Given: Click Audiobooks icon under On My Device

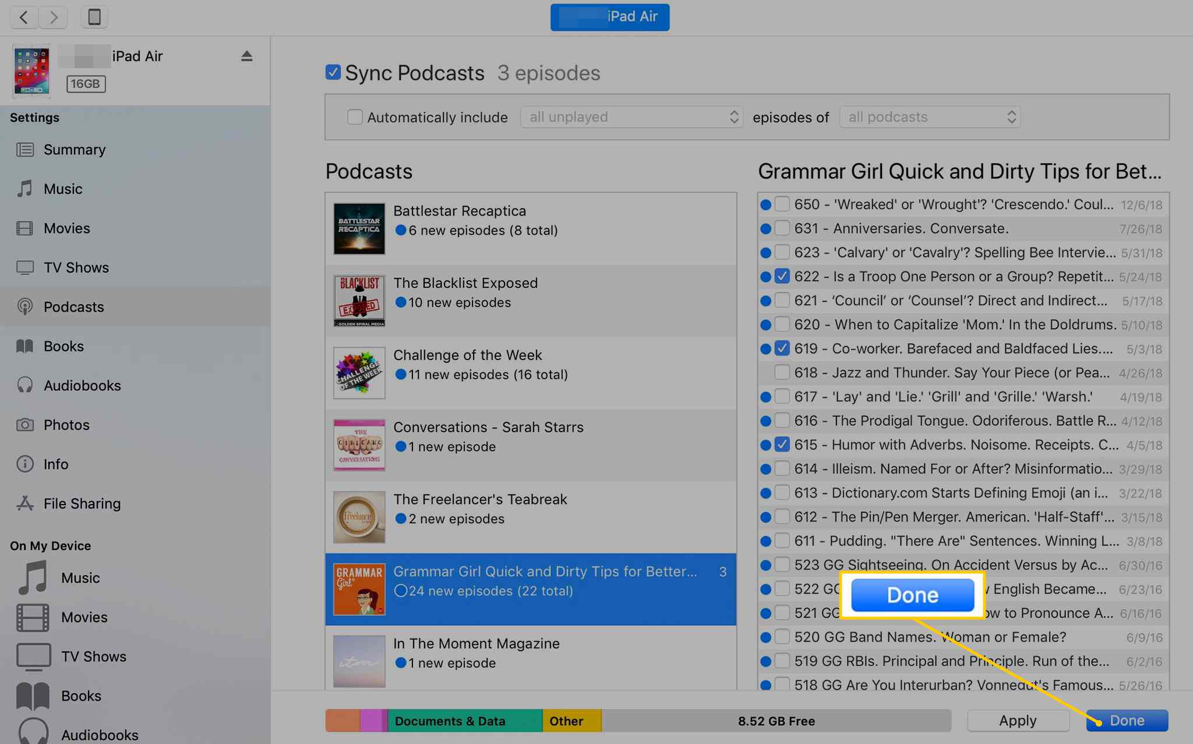Looking at the screenshot, I should pos(33,732).
